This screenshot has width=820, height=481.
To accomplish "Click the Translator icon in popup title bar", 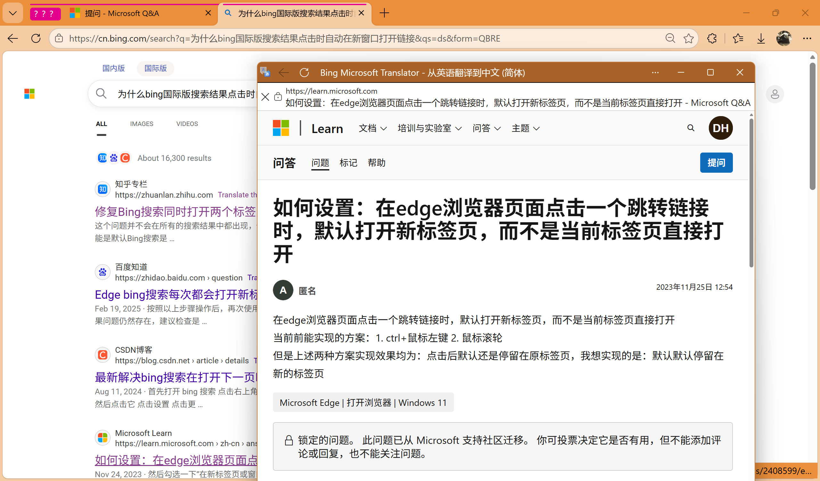I will pyautogui.click(x=265, y=72).
